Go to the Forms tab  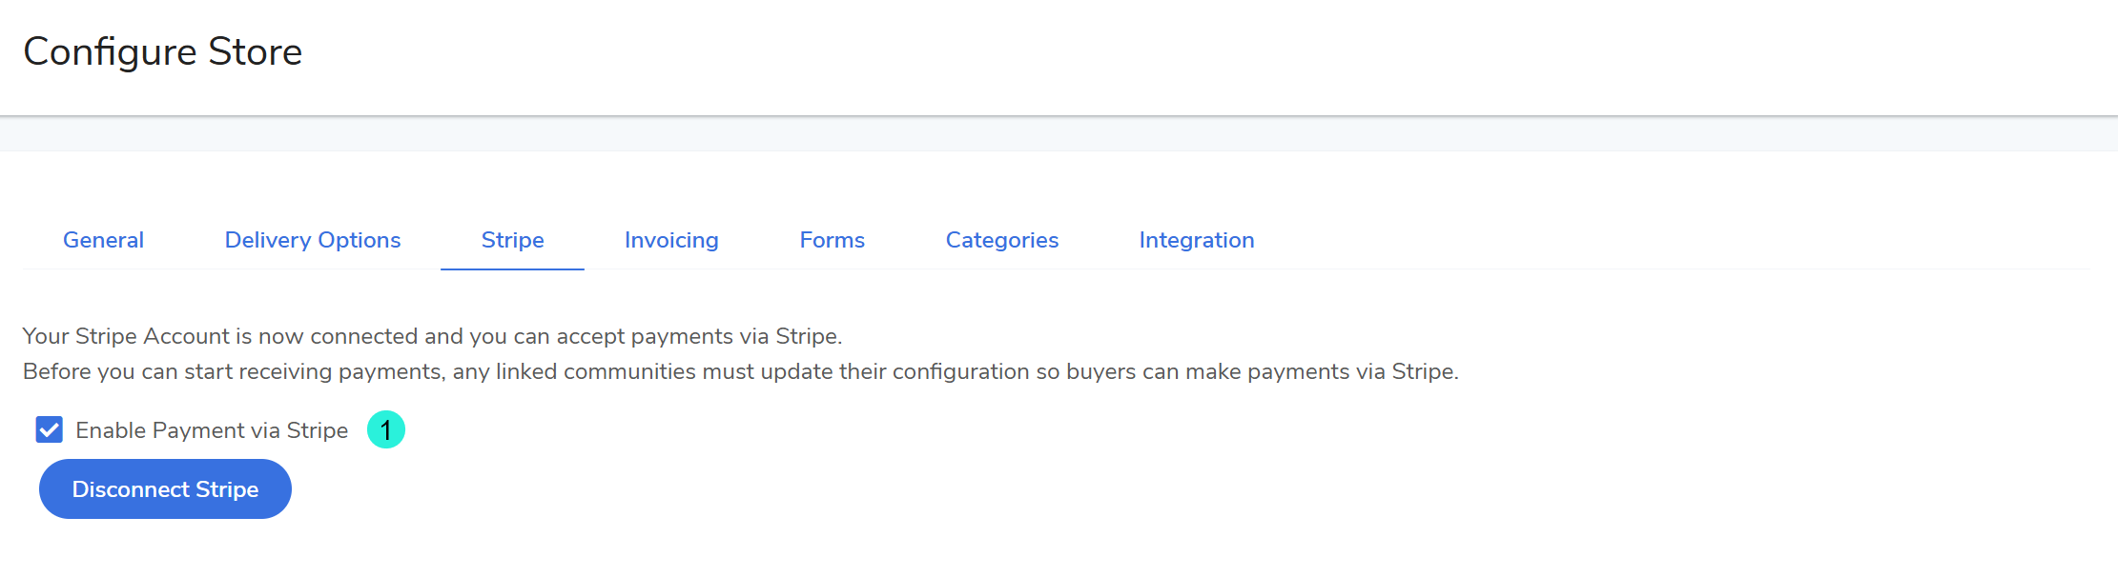832,240
